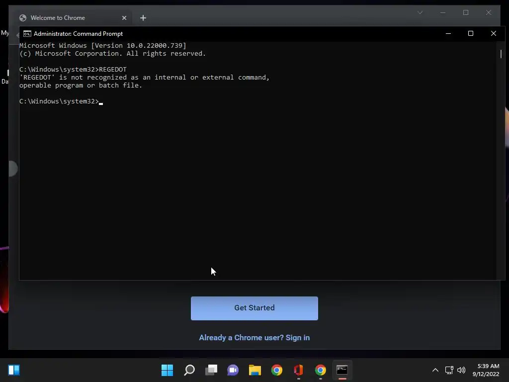
Task: Select the Welcome to Chrome tab
Action: (73, 18)
